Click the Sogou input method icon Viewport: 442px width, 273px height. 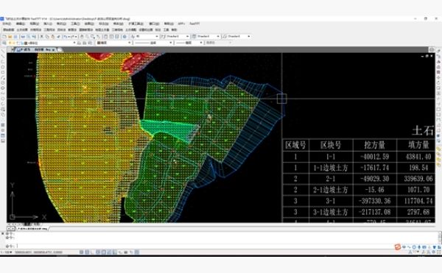(x=398, y=247)
